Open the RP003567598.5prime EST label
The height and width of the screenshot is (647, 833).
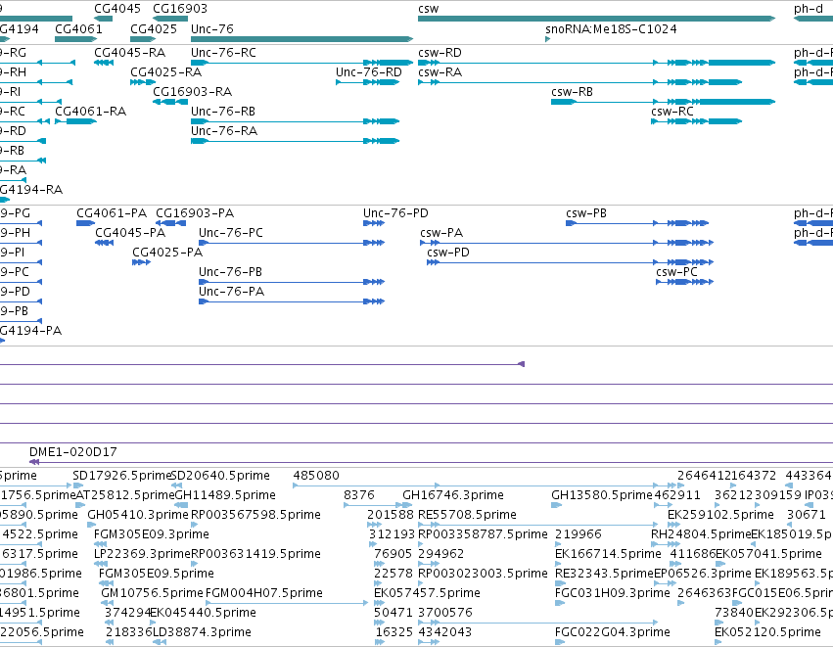[x=256, y=515]
